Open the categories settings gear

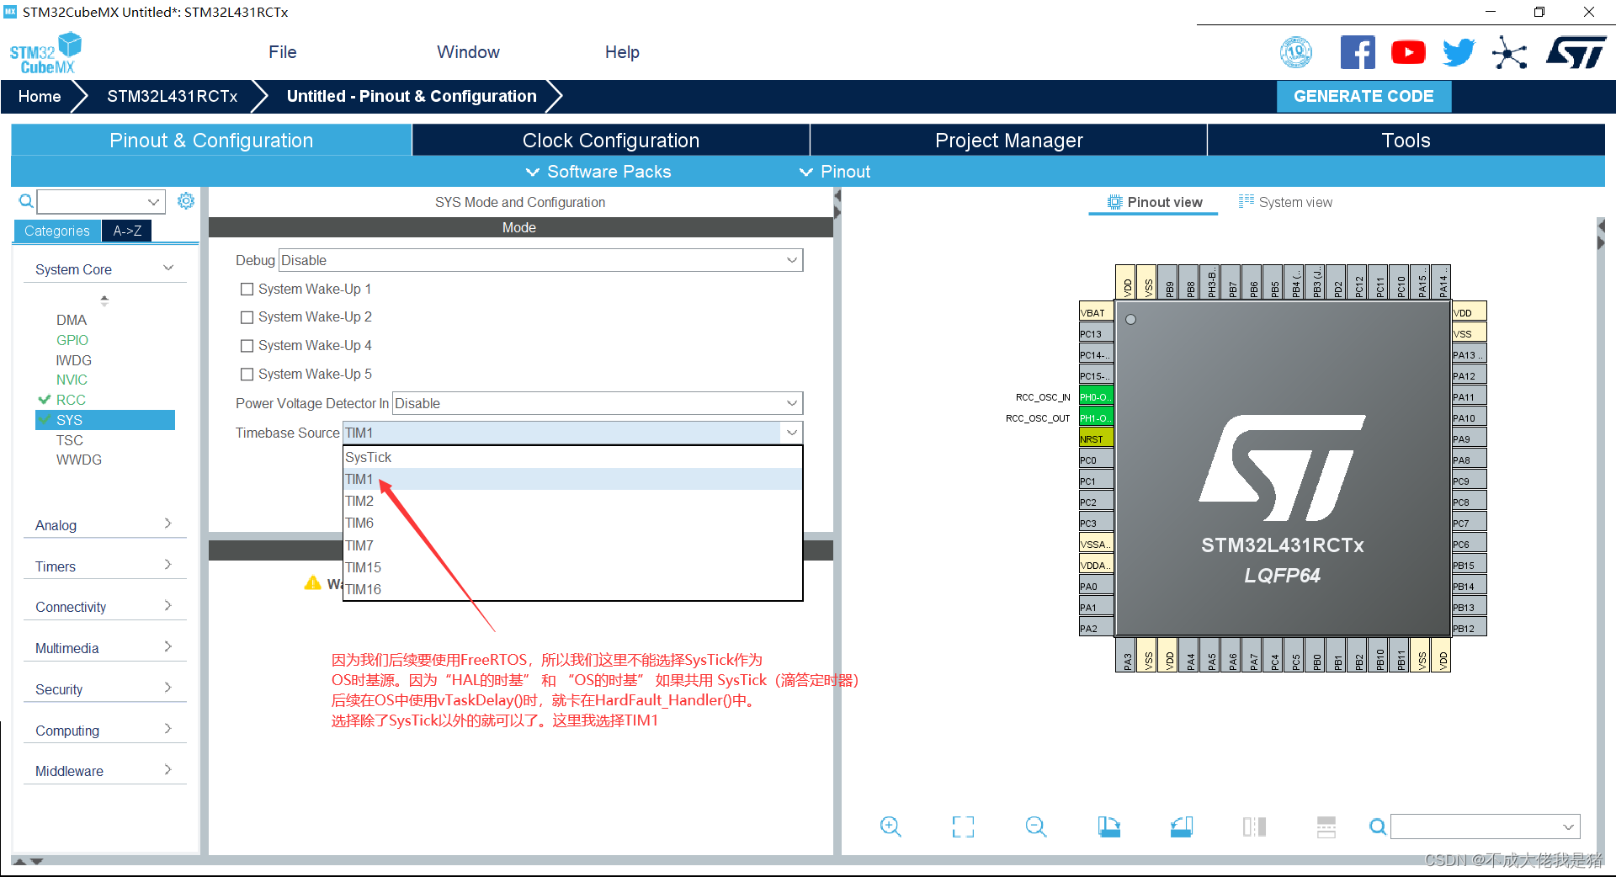click(x=186, y=200)
